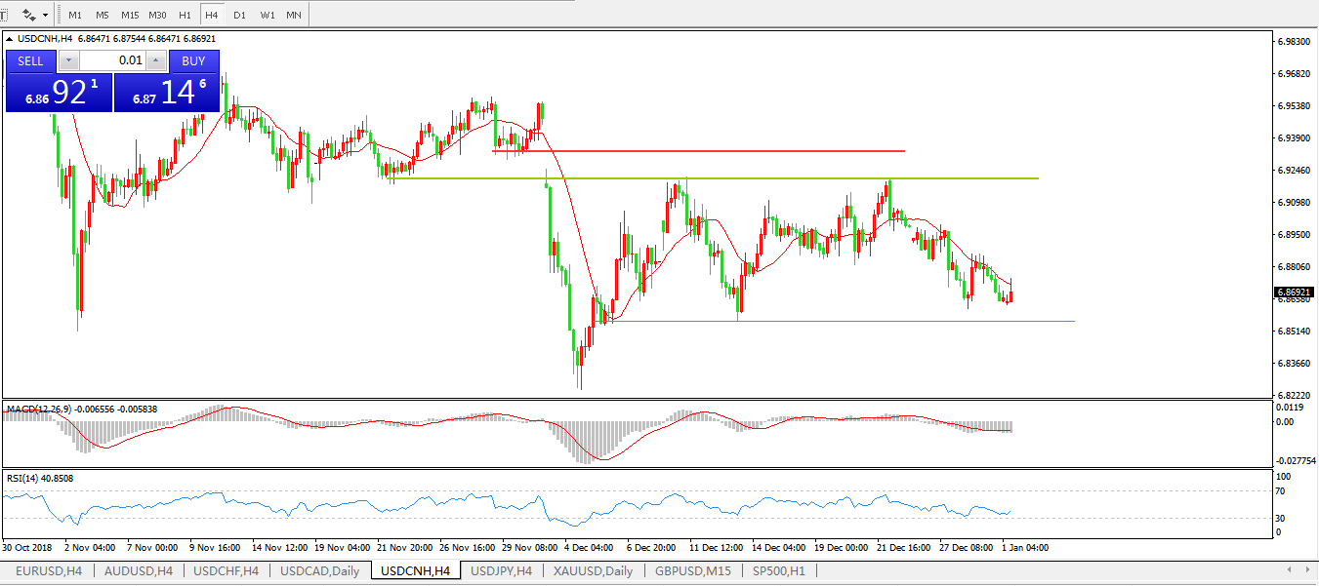Switch to the M15 timeframe
This screenshot has height=586, width=1319.
tap(130, 16)
